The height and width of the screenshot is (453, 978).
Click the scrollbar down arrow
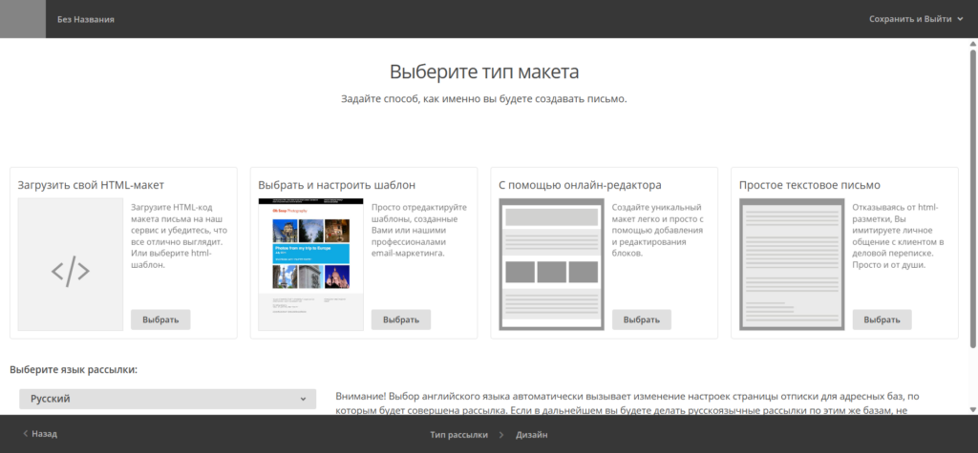tap(973, 409)
